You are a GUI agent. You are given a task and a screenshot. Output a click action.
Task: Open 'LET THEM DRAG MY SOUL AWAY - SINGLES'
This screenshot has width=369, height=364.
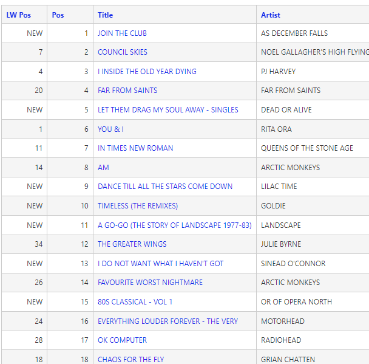tap(168, 110)
